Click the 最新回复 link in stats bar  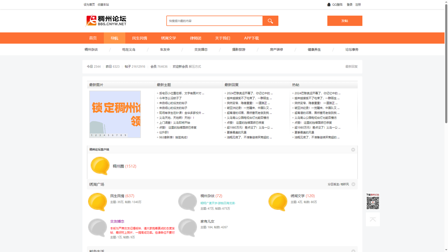coord(352,67)
